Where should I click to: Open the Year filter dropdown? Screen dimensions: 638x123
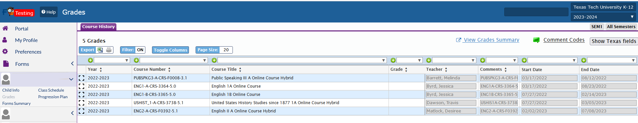(x=112, y=60)
